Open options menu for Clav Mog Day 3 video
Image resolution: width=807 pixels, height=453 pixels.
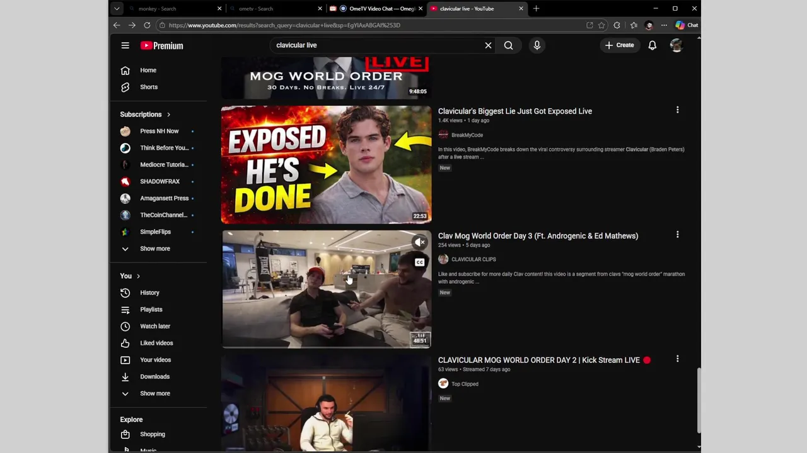click(x=678, y=235)
